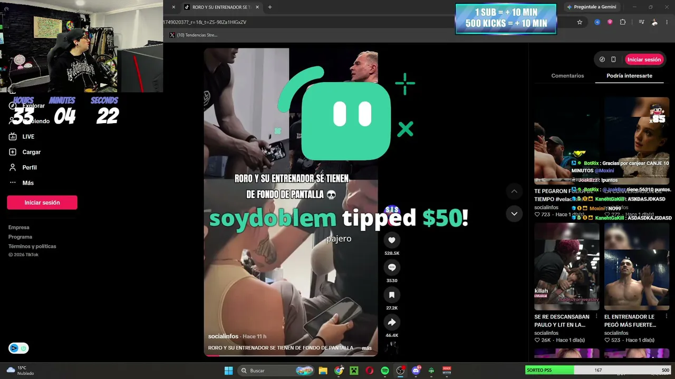Viewport: 675px width, 379px height.
Task: Select the RORO Y SU ENTRENADOR browser tab
Action: tap(222, 7)
